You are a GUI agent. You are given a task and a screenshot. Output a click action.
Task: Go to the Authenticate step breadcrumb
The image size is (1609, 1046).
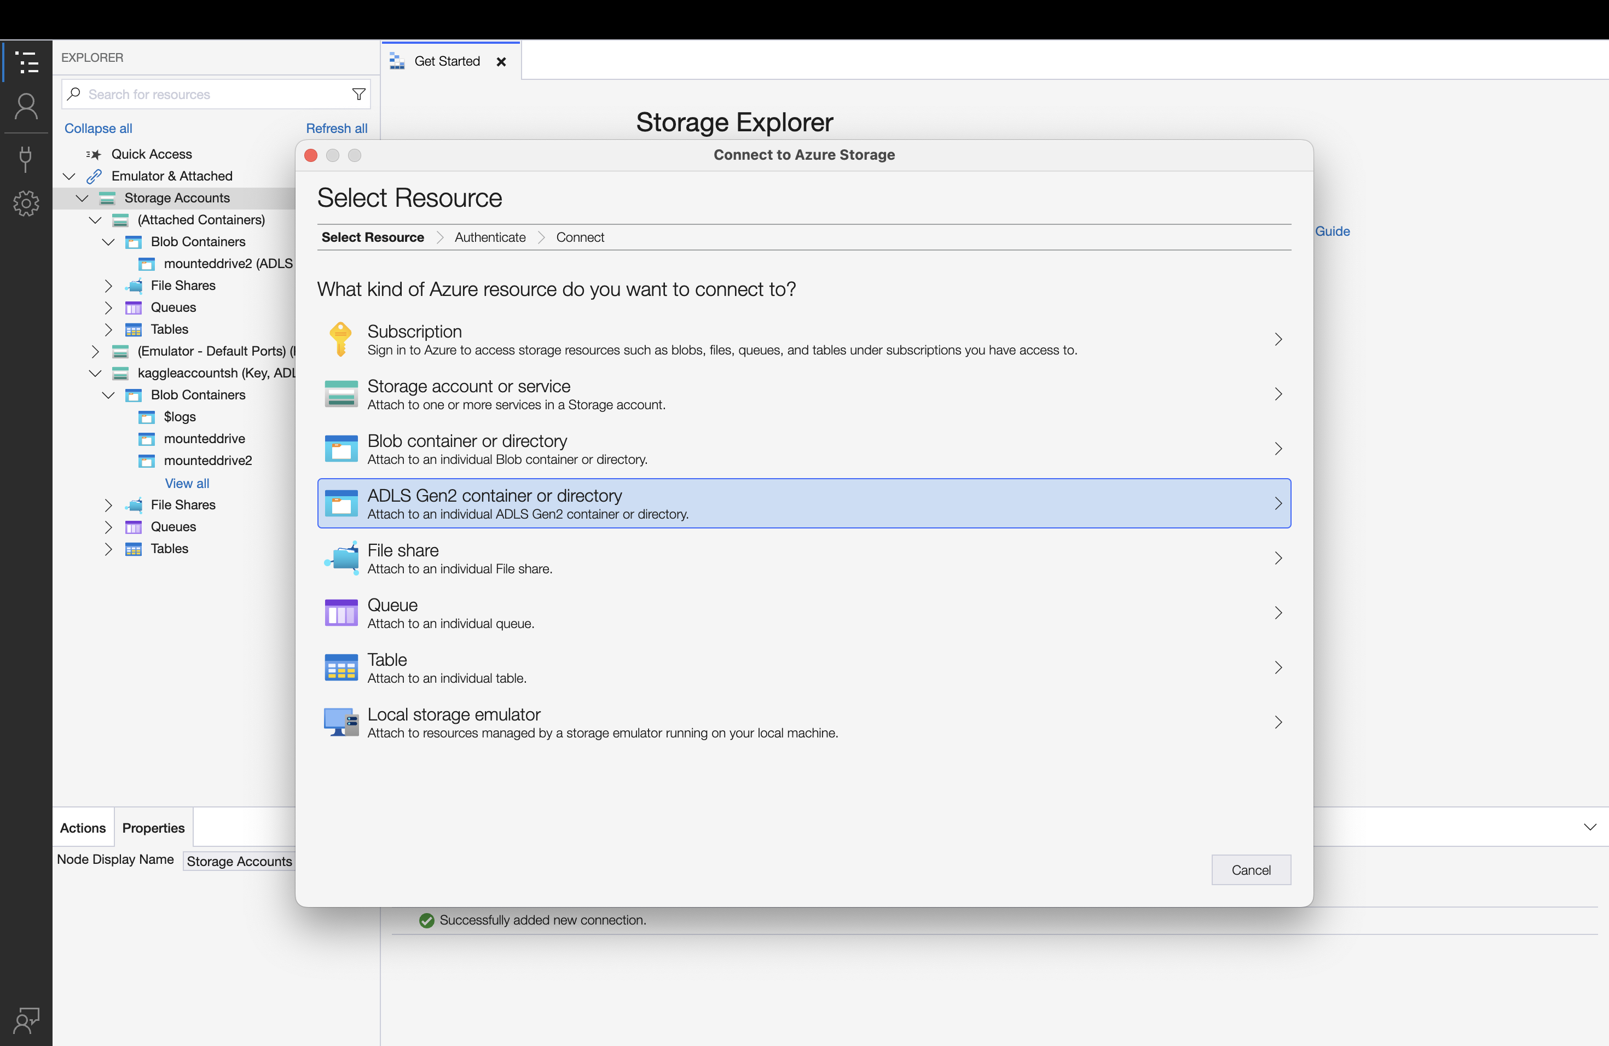coord(490,237)
